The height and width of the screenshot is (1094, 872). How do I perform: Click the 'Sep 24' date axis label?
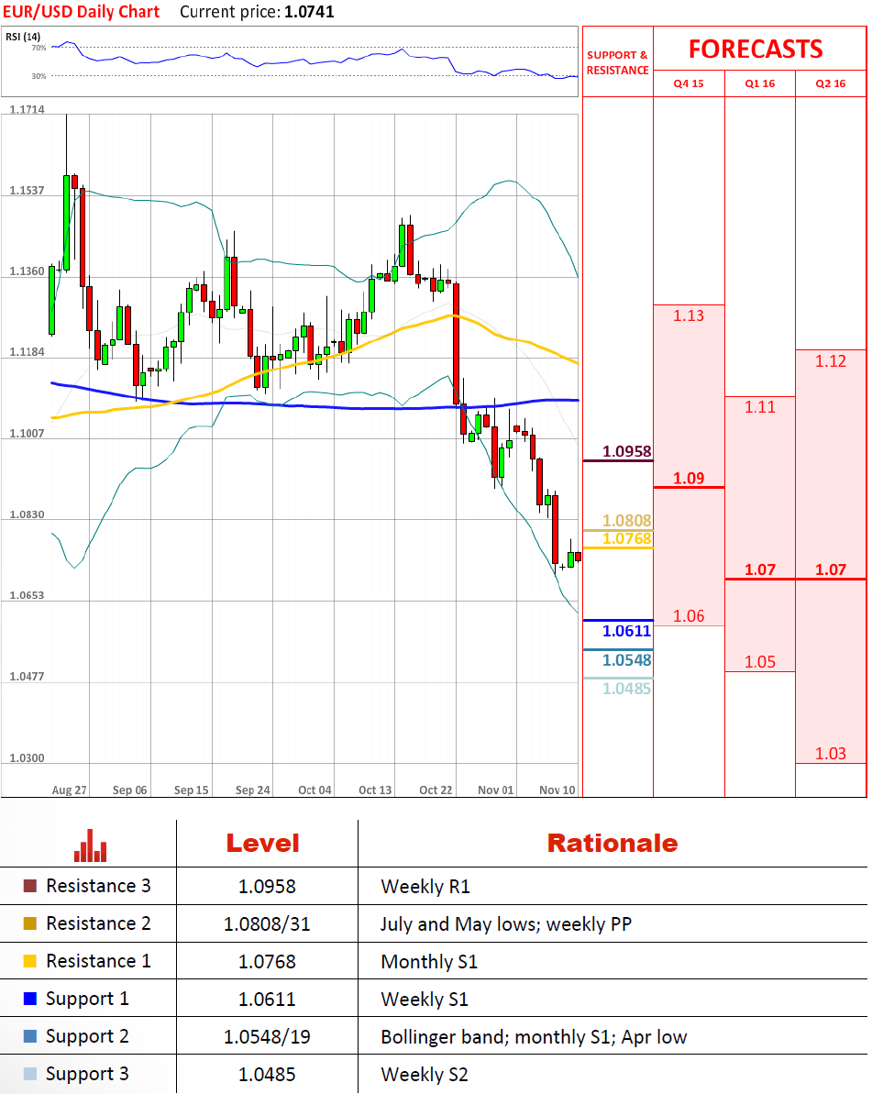(x=252, y=790)
